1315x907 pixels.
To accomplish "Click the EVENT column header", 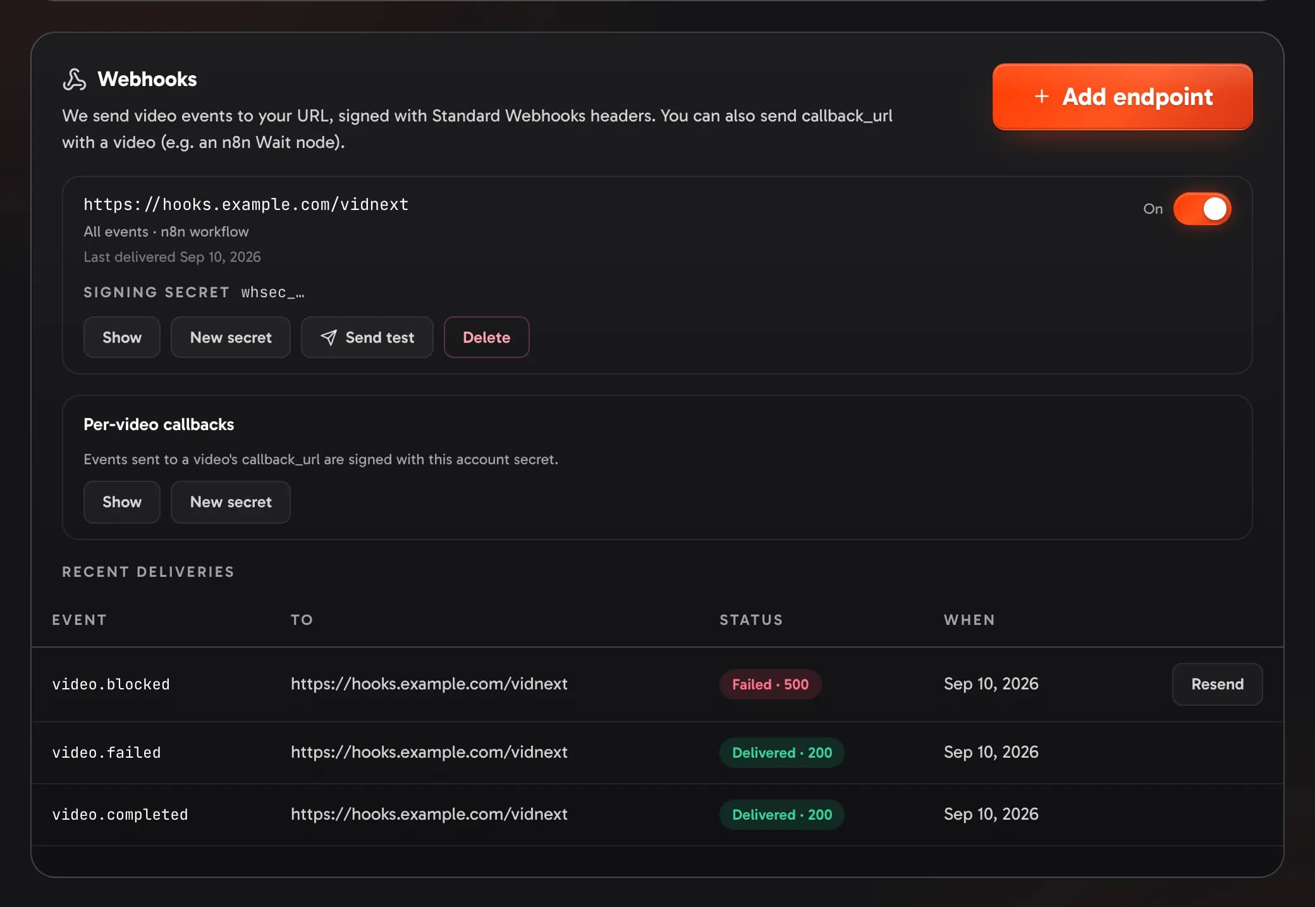I will (79, 620).
